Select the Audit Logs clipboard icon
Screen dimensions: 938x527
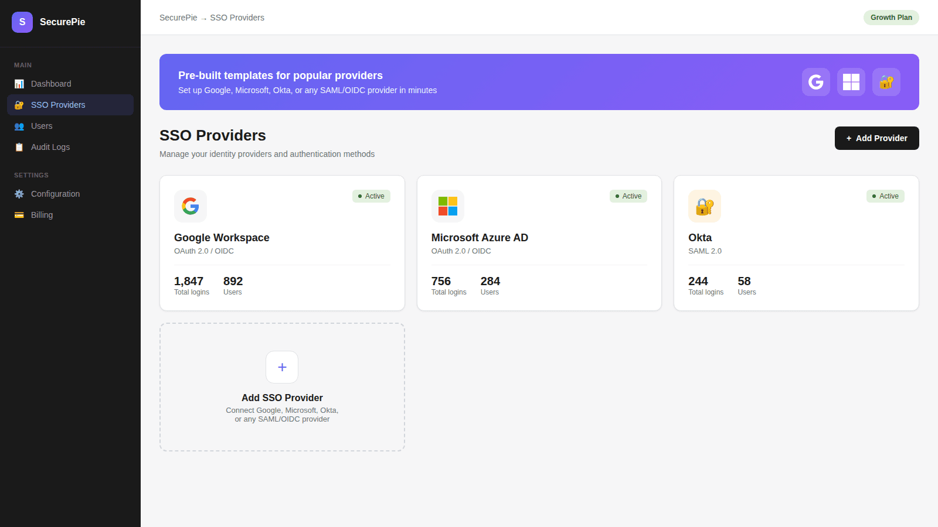19,147
